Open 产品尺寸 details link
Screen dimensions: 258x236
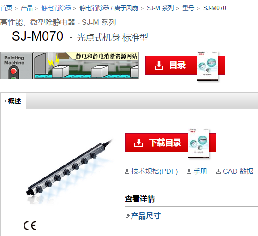coord(146,216)
